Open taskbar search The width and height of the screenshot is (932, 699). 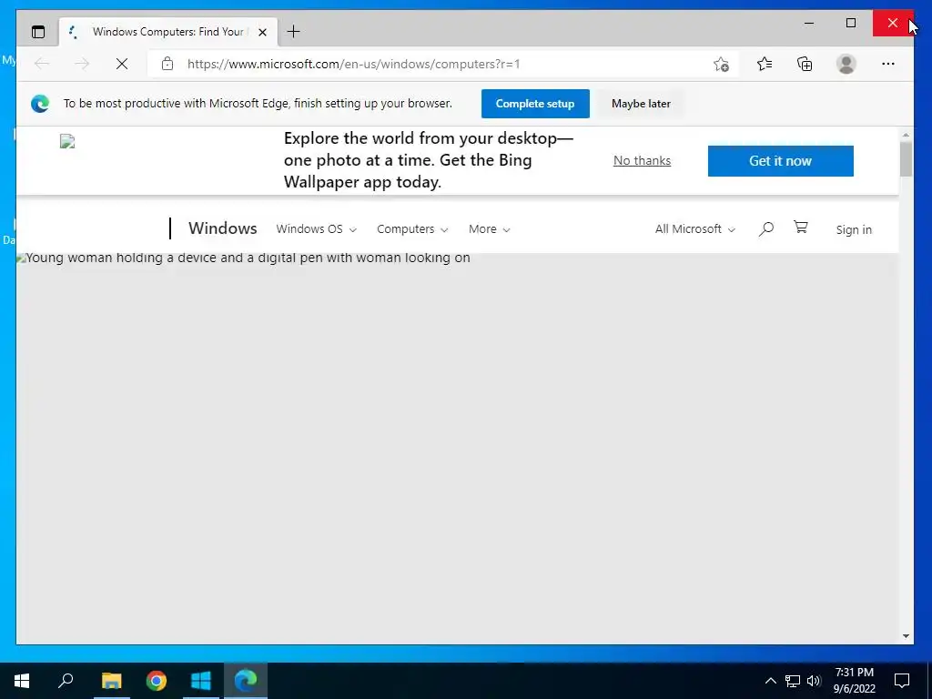pos(66,681)
